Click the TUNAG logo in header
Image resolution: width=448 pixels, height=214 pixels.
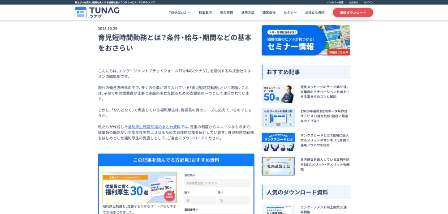tap(97, 12)
